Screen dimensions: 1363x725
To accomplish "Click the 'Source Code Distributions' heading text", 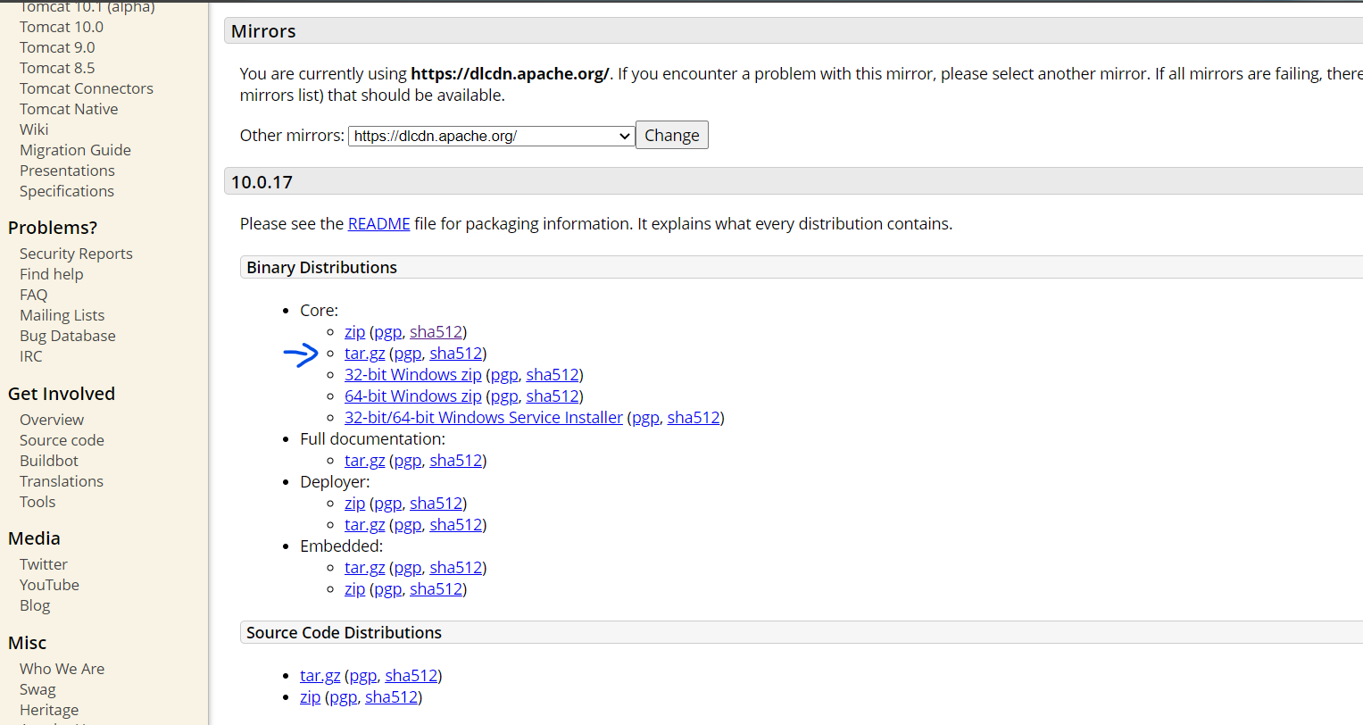I will point(344,632).
